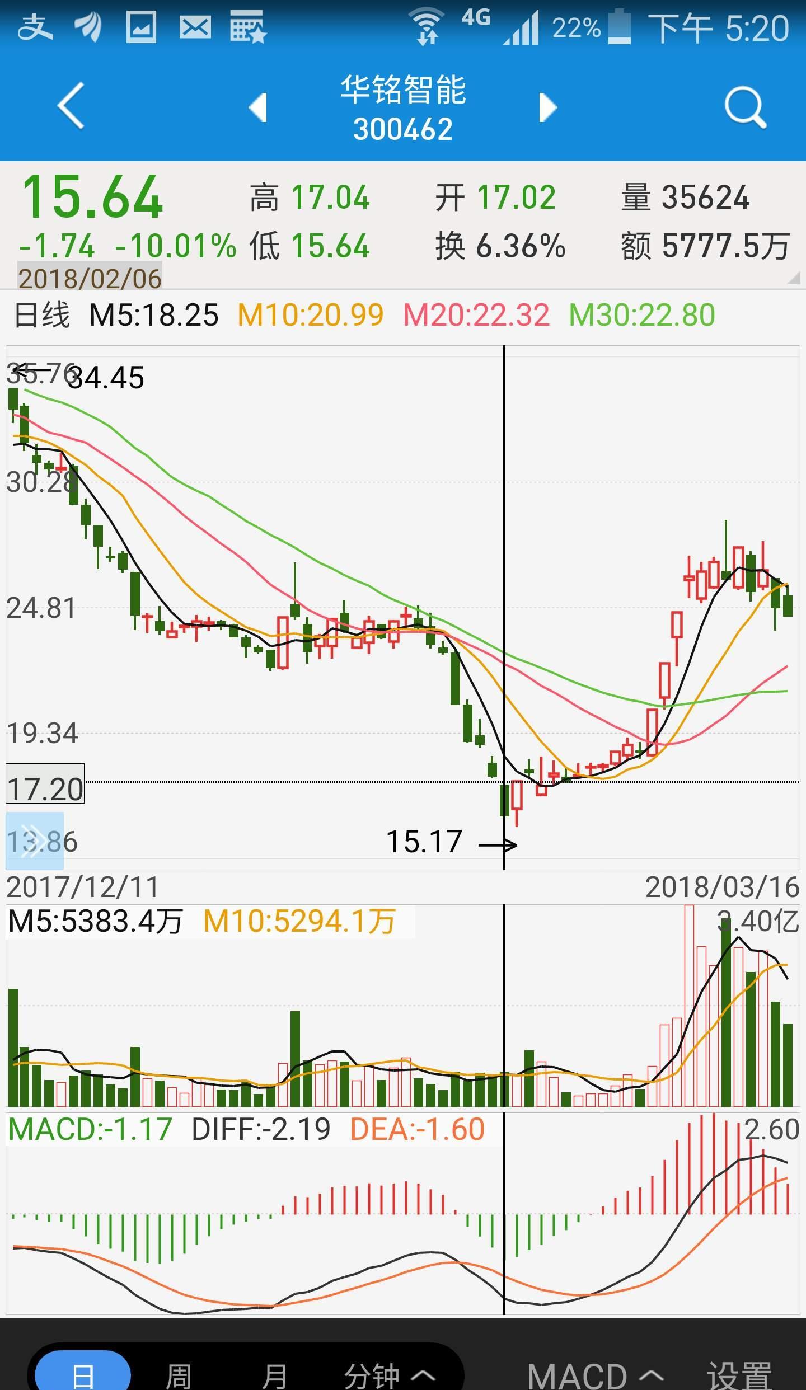Tap the M10:20.99 moving average label
The image size is (806, 1390).
311,315
